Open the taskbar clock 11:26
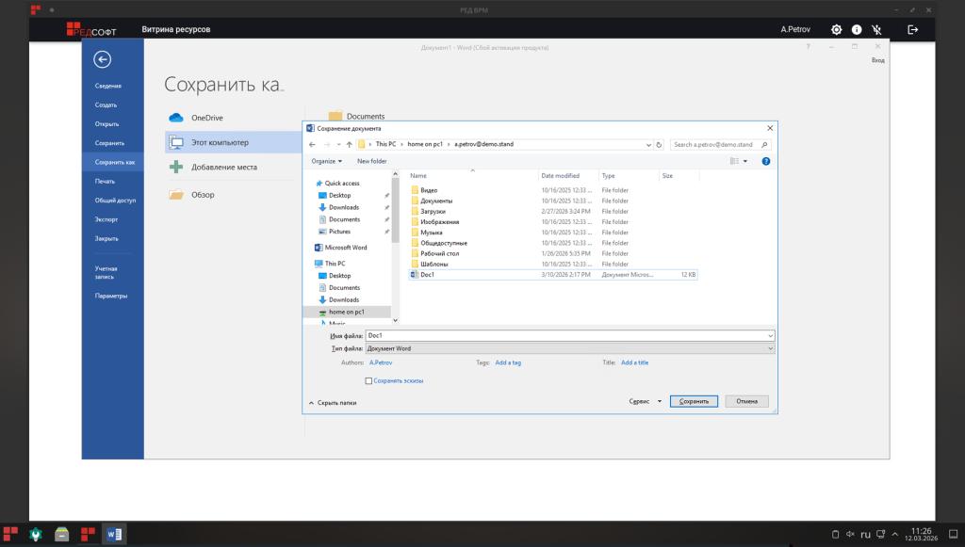This screenshot has width=965, height=547. click(x=922, y=534)
